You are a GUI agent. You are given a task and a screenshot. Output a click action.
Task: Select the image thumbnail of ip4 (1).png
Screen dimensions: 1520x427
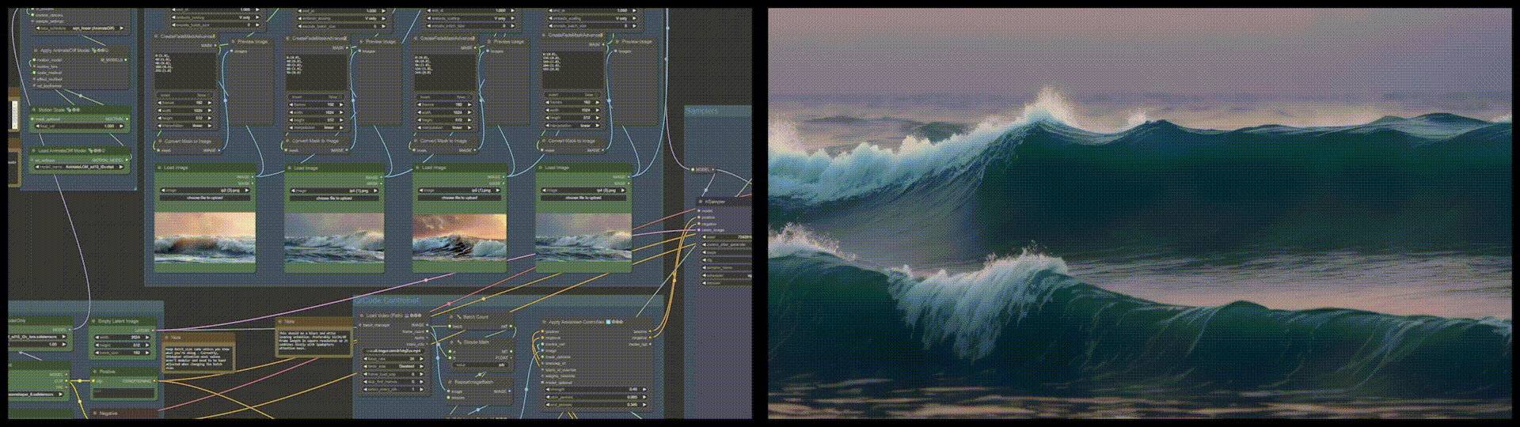coord(335,237)
